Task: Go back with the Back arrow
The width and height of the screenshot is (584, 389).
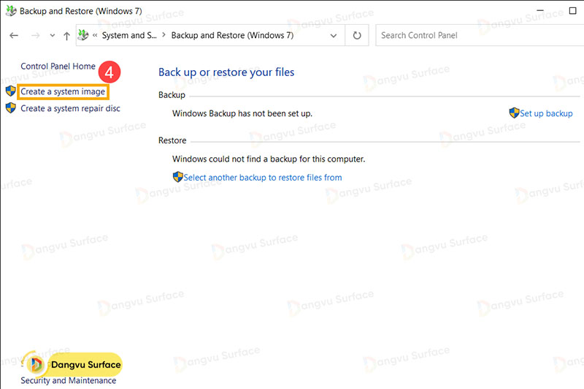Action: [14, 35]
